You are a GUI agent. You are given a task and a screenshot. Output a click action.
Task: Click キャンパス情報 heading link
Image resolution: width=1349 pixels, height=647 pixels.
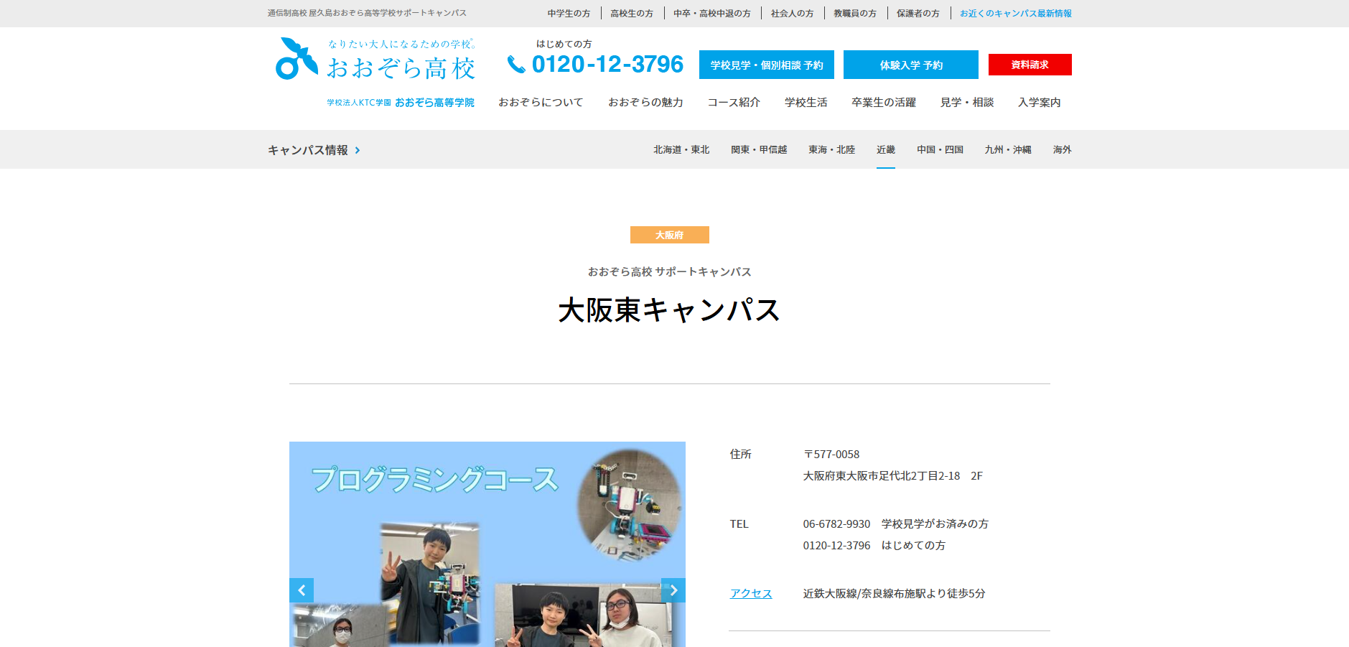tap(308, 150)
